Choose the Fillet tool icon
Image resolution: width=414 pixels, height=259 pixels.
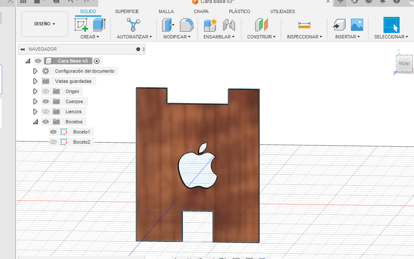[186, 25]
